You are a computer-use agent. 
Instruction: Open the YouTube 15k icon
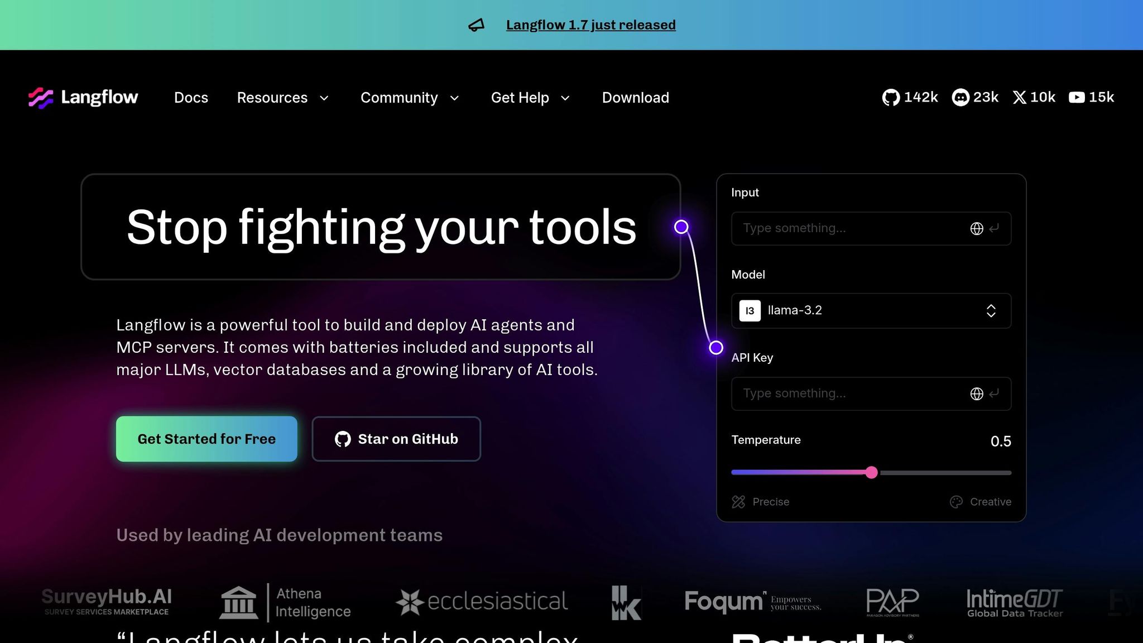pos(1077,98)
